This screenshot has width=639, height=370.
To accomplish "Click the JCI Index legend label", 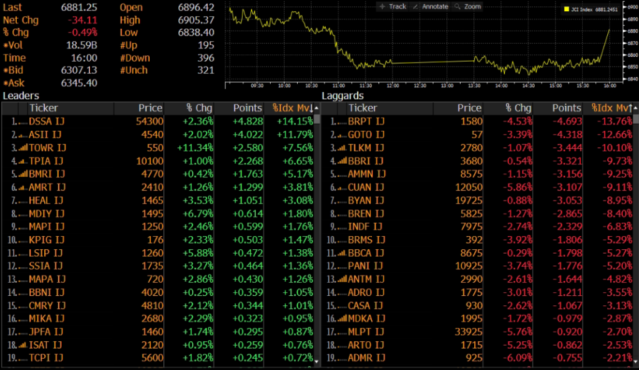I will 582,9.
